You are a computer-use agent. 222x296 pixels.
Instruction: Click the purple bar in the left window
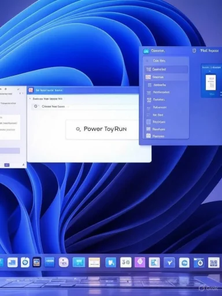[x=10, y=151]
